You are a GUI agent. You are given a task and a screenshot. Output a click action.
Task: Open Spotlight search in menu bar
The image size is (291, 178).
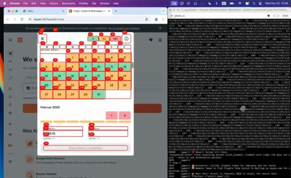254,3
